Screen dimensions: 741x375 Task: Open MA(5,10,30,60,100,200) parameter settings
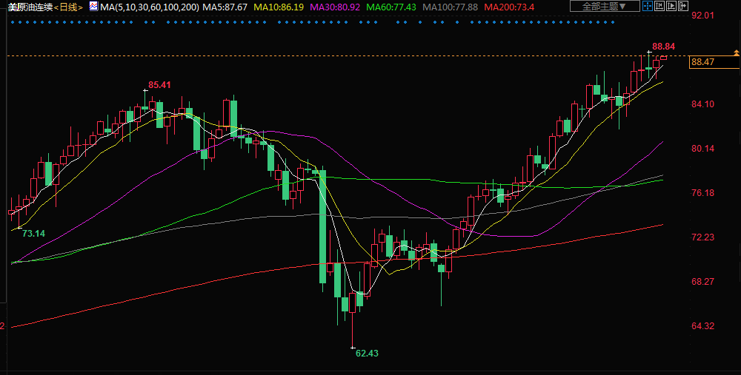coord(149,7)
